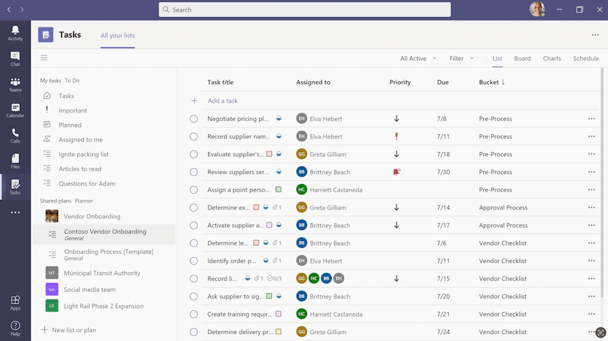Image resolution: width=608 pixels, height=341 pixels.
Task: Open Questions for Adam list
Action: 87,183
